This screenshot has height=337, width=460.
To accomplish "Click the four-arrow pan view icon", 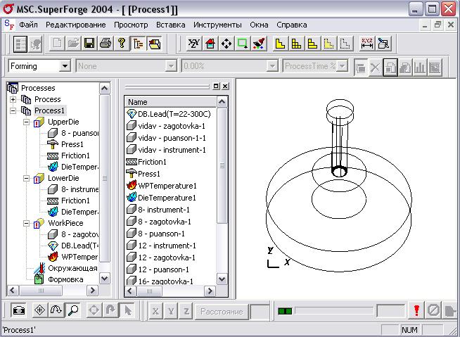I will point(226,44).
